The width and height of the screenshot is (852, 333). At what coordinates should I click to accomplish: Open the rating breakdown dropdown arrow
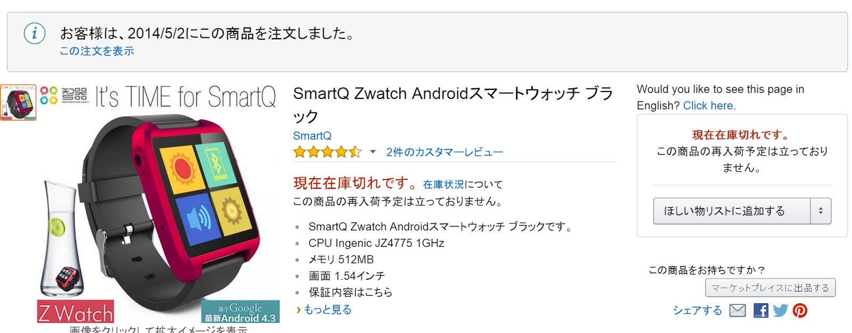pyautogui.click(x=373, y=152)
